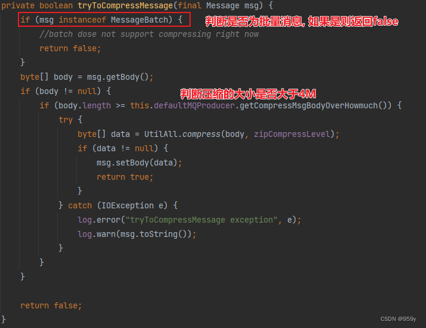Image resolution: width=426 pixels, height=328 pixels.
Task: Click 'msg.setBody(data);' statement
Action: click(139, 163)
